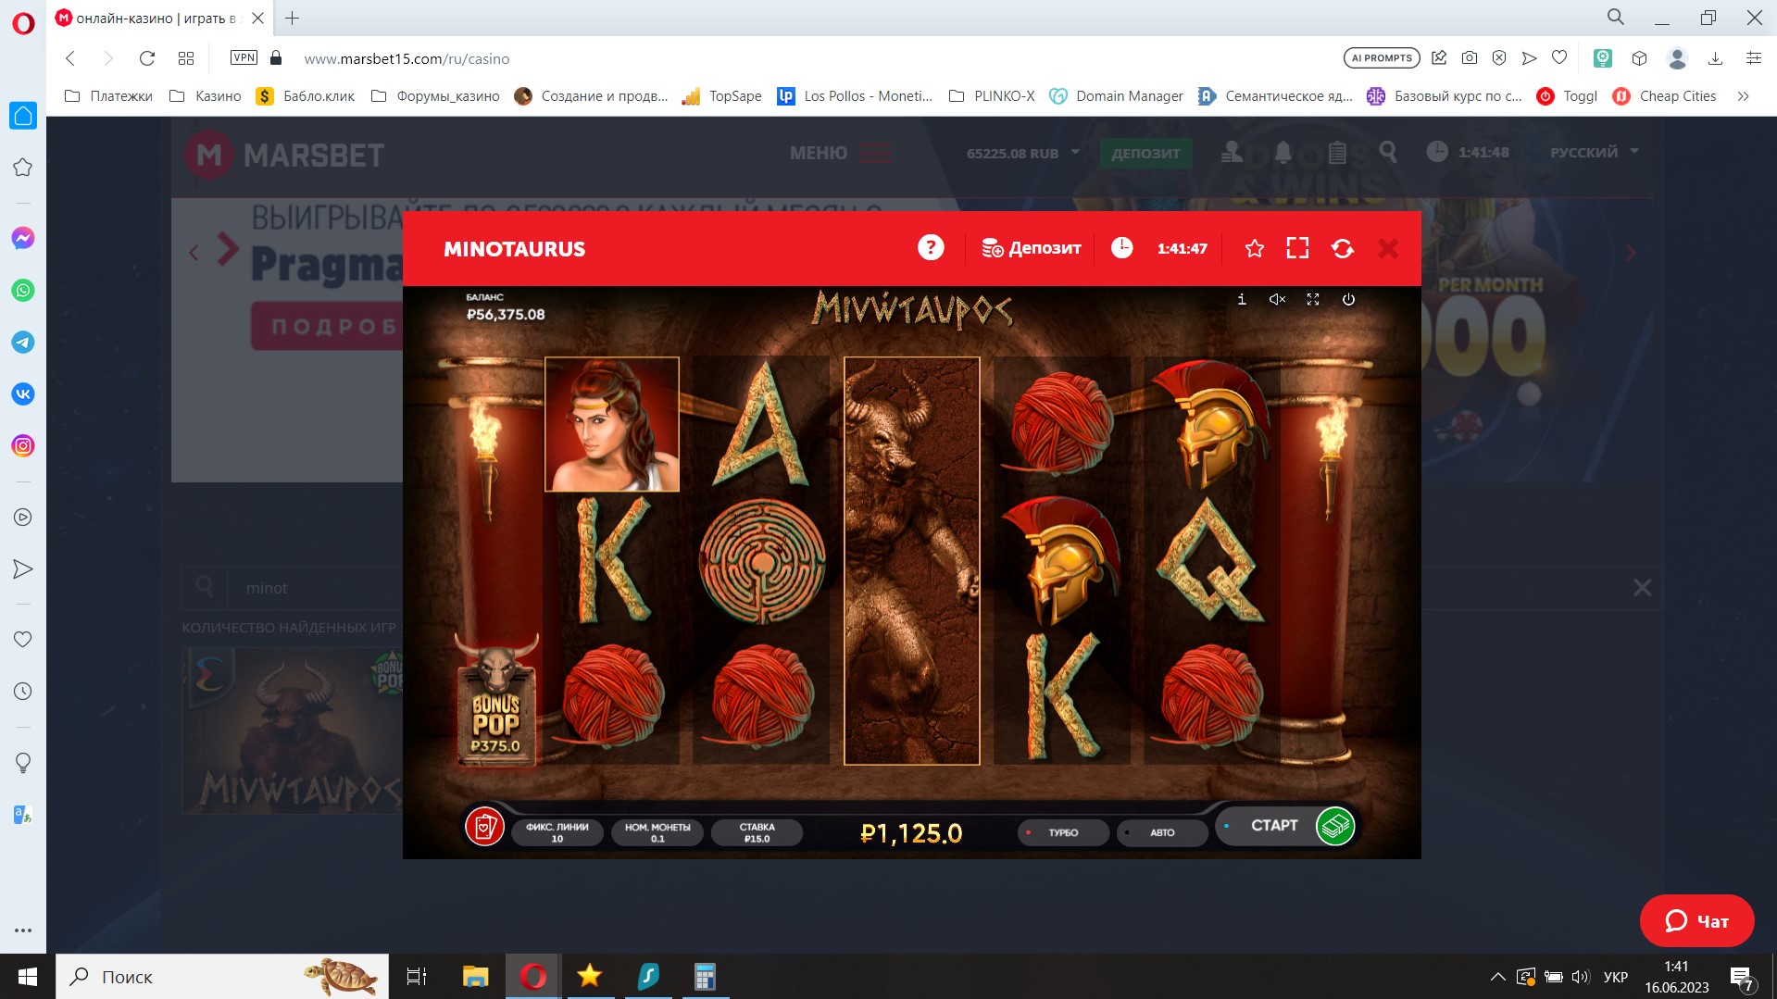The image size is (1777, 999).
Task: Change the fixed lines setting
Action: coord(557,832)
